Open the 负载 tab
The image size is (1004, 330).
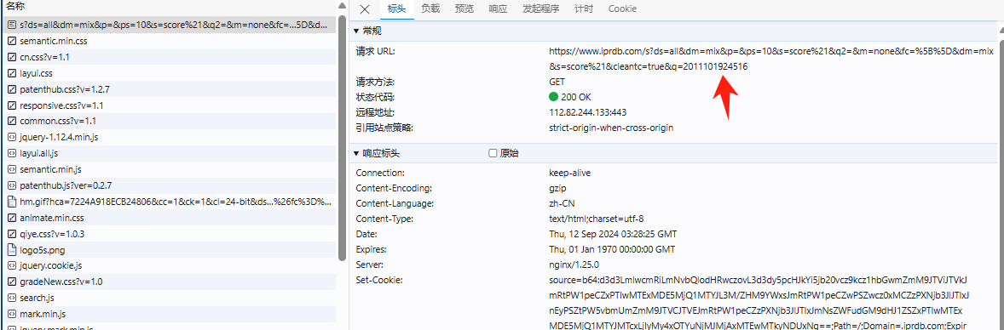(x=430, y=9)
